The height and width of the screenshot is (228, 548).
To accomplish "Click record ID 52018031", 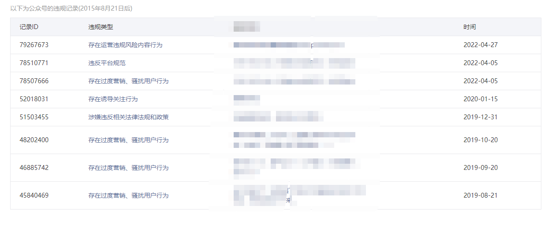I will click(34, 99).
